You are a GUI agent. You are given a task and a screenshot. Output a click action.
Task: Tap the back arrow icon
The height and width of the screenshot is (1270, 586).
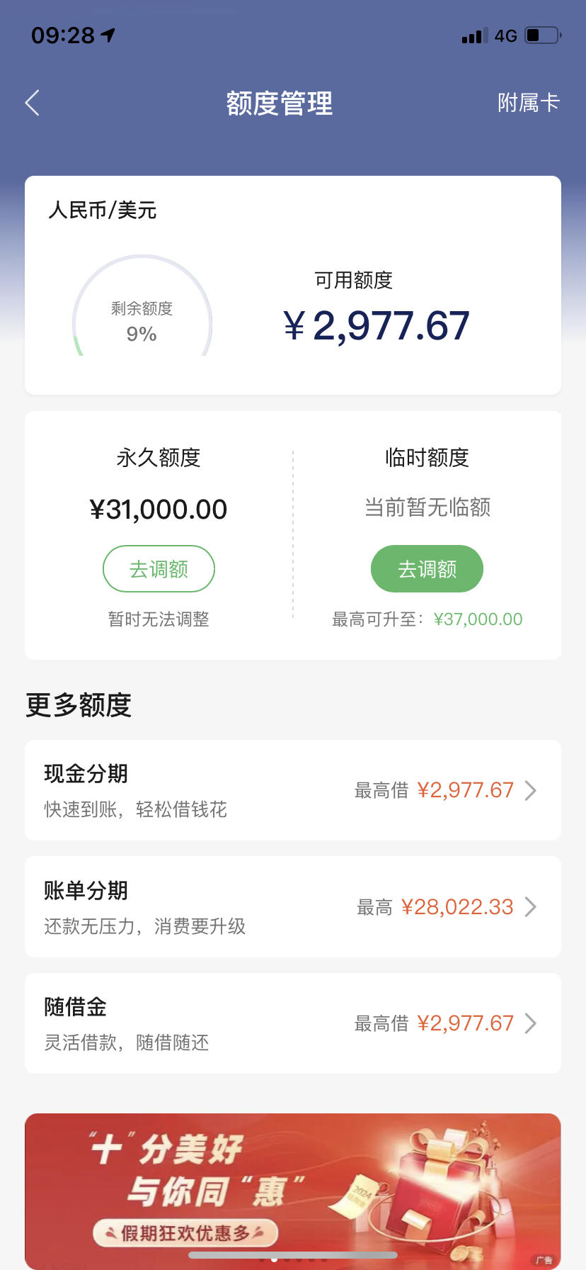pyautogui.click(x=33, y=103)
